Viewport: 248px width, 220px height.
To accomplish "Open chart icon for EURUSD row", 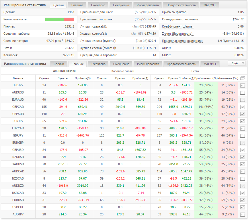I will pos(243,200).
